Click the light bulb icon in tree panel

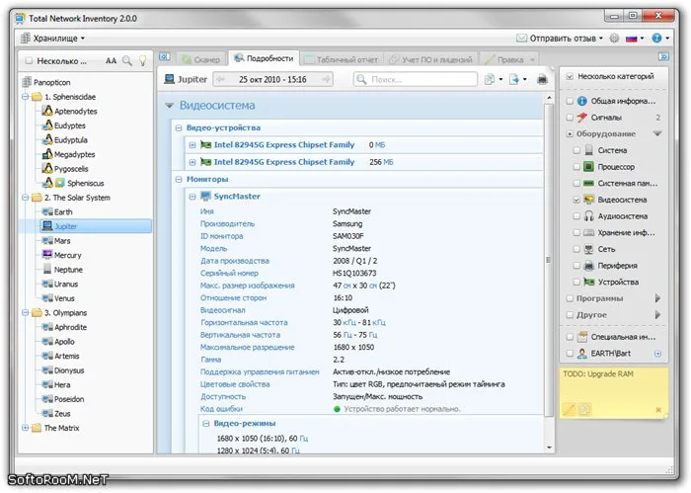(142, 61)
